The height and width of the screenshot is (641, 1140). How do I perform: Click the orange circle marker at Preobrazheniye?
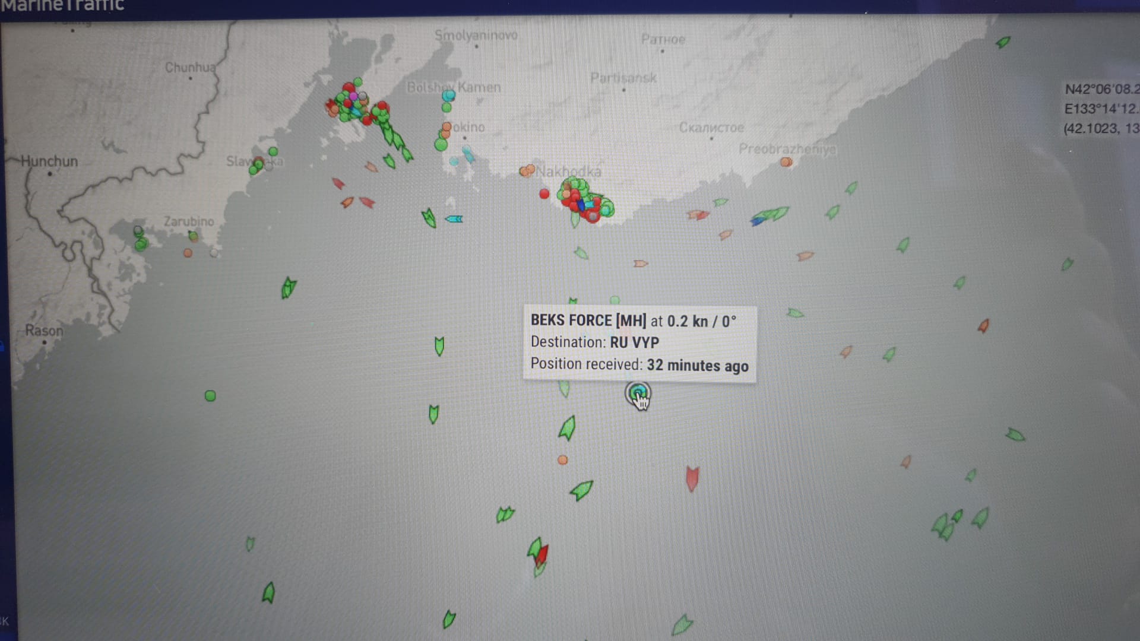[786, 162]
